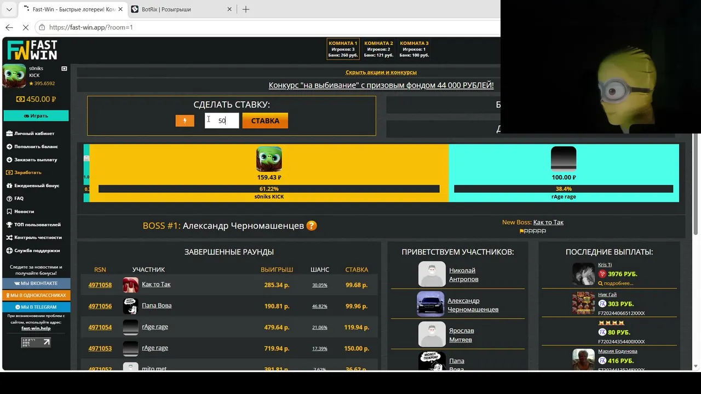
Task: Open Как то Так participant profile
Action: tap(156, 285)
